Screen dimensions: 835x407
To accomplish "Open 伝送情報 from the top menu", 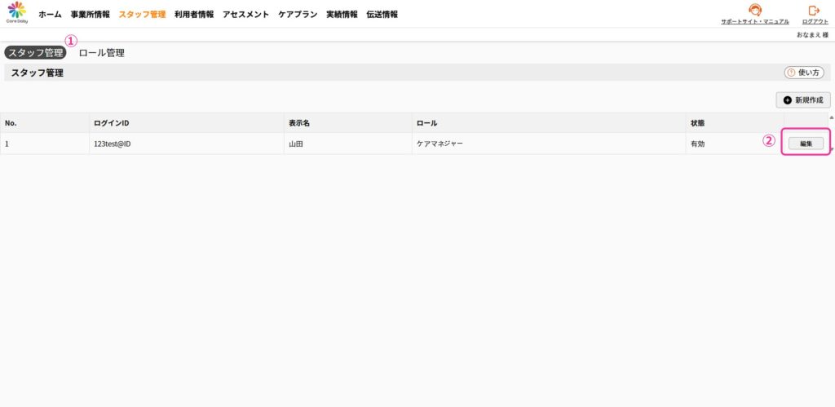I will (x=382, y=15).
